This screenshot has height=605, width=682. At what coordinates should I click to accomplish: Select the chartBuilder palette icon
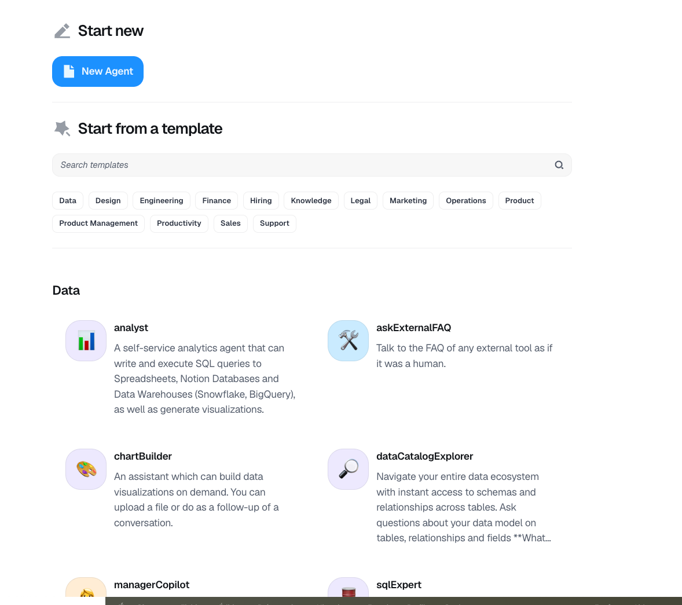pyautogui.click(x=86, y=470)
